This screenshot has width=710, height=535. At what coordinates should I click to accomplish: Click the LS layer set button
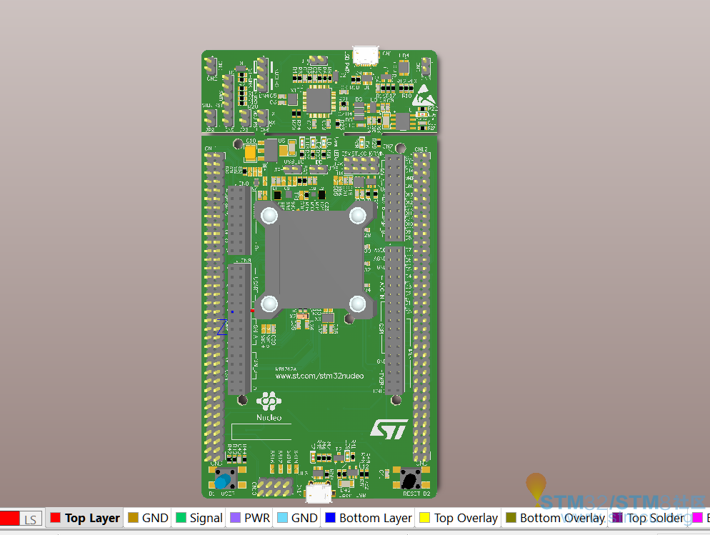pyautogui.click(x=31, y=519)
